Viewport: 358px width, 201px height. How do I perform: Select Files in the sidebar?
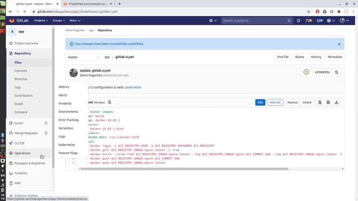click(18, 63)
